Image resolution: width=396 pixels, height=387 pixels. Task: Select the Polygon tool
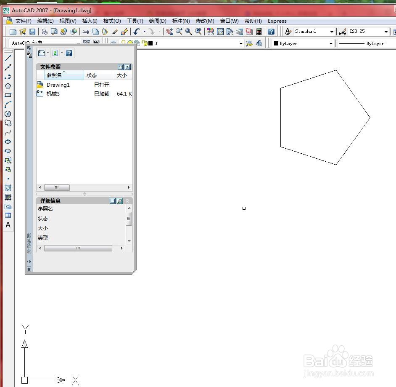8,86
